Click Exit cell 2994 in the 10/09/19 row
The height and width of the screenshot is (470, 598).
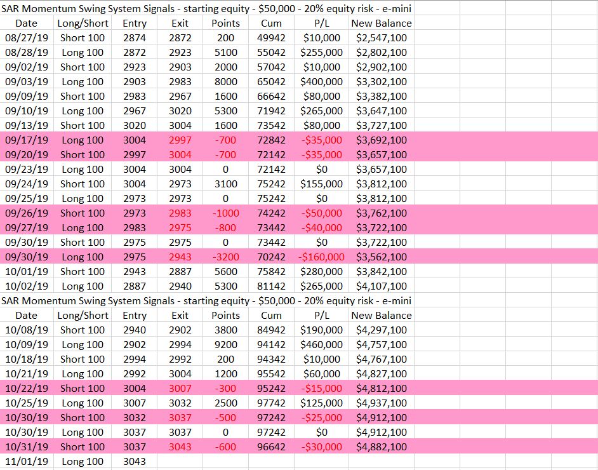(x=180, y=345)
